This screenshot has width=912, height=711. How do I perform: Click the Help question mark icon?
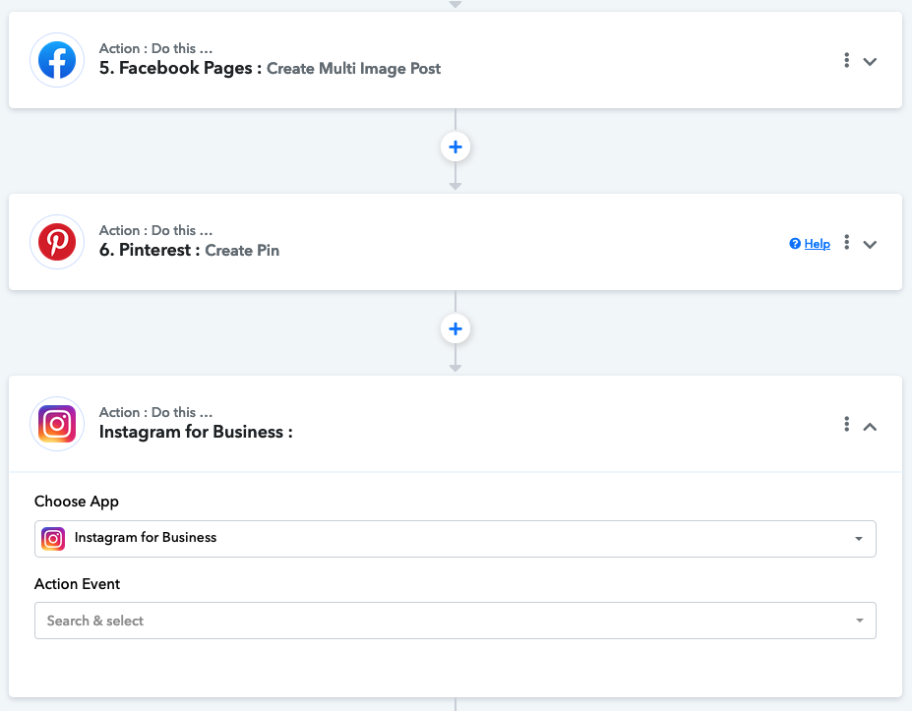point(795,244)
